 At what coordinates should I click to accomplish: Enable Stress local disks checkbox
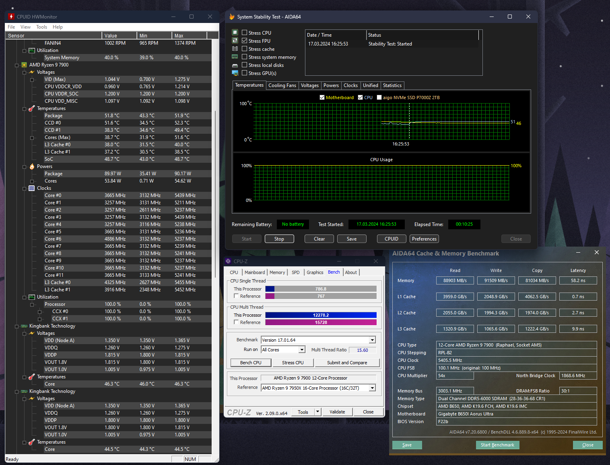[x=244, y=65]
